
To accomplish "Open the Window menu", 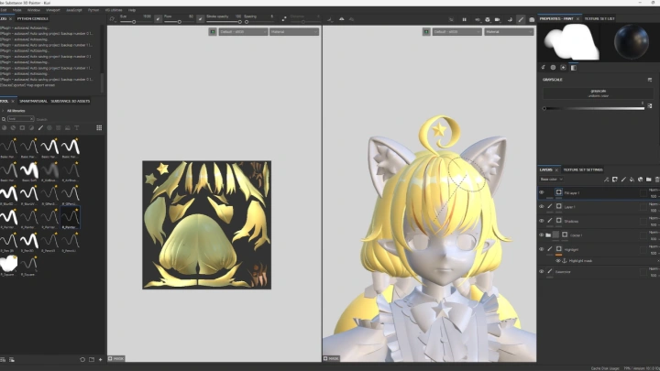I will (x=34, y=10).
